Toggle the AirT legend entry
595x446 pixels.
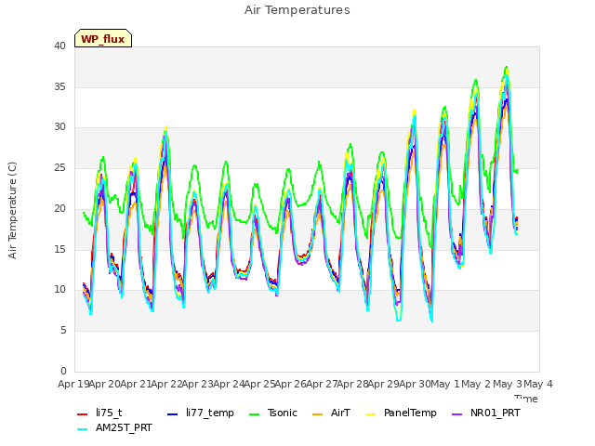point(331,413)
